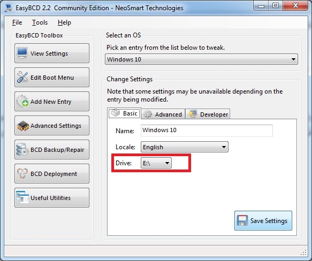The image size is (312, 261).
Task: Go to Edit Boot Menu
Action: click(x=52, y=78)
